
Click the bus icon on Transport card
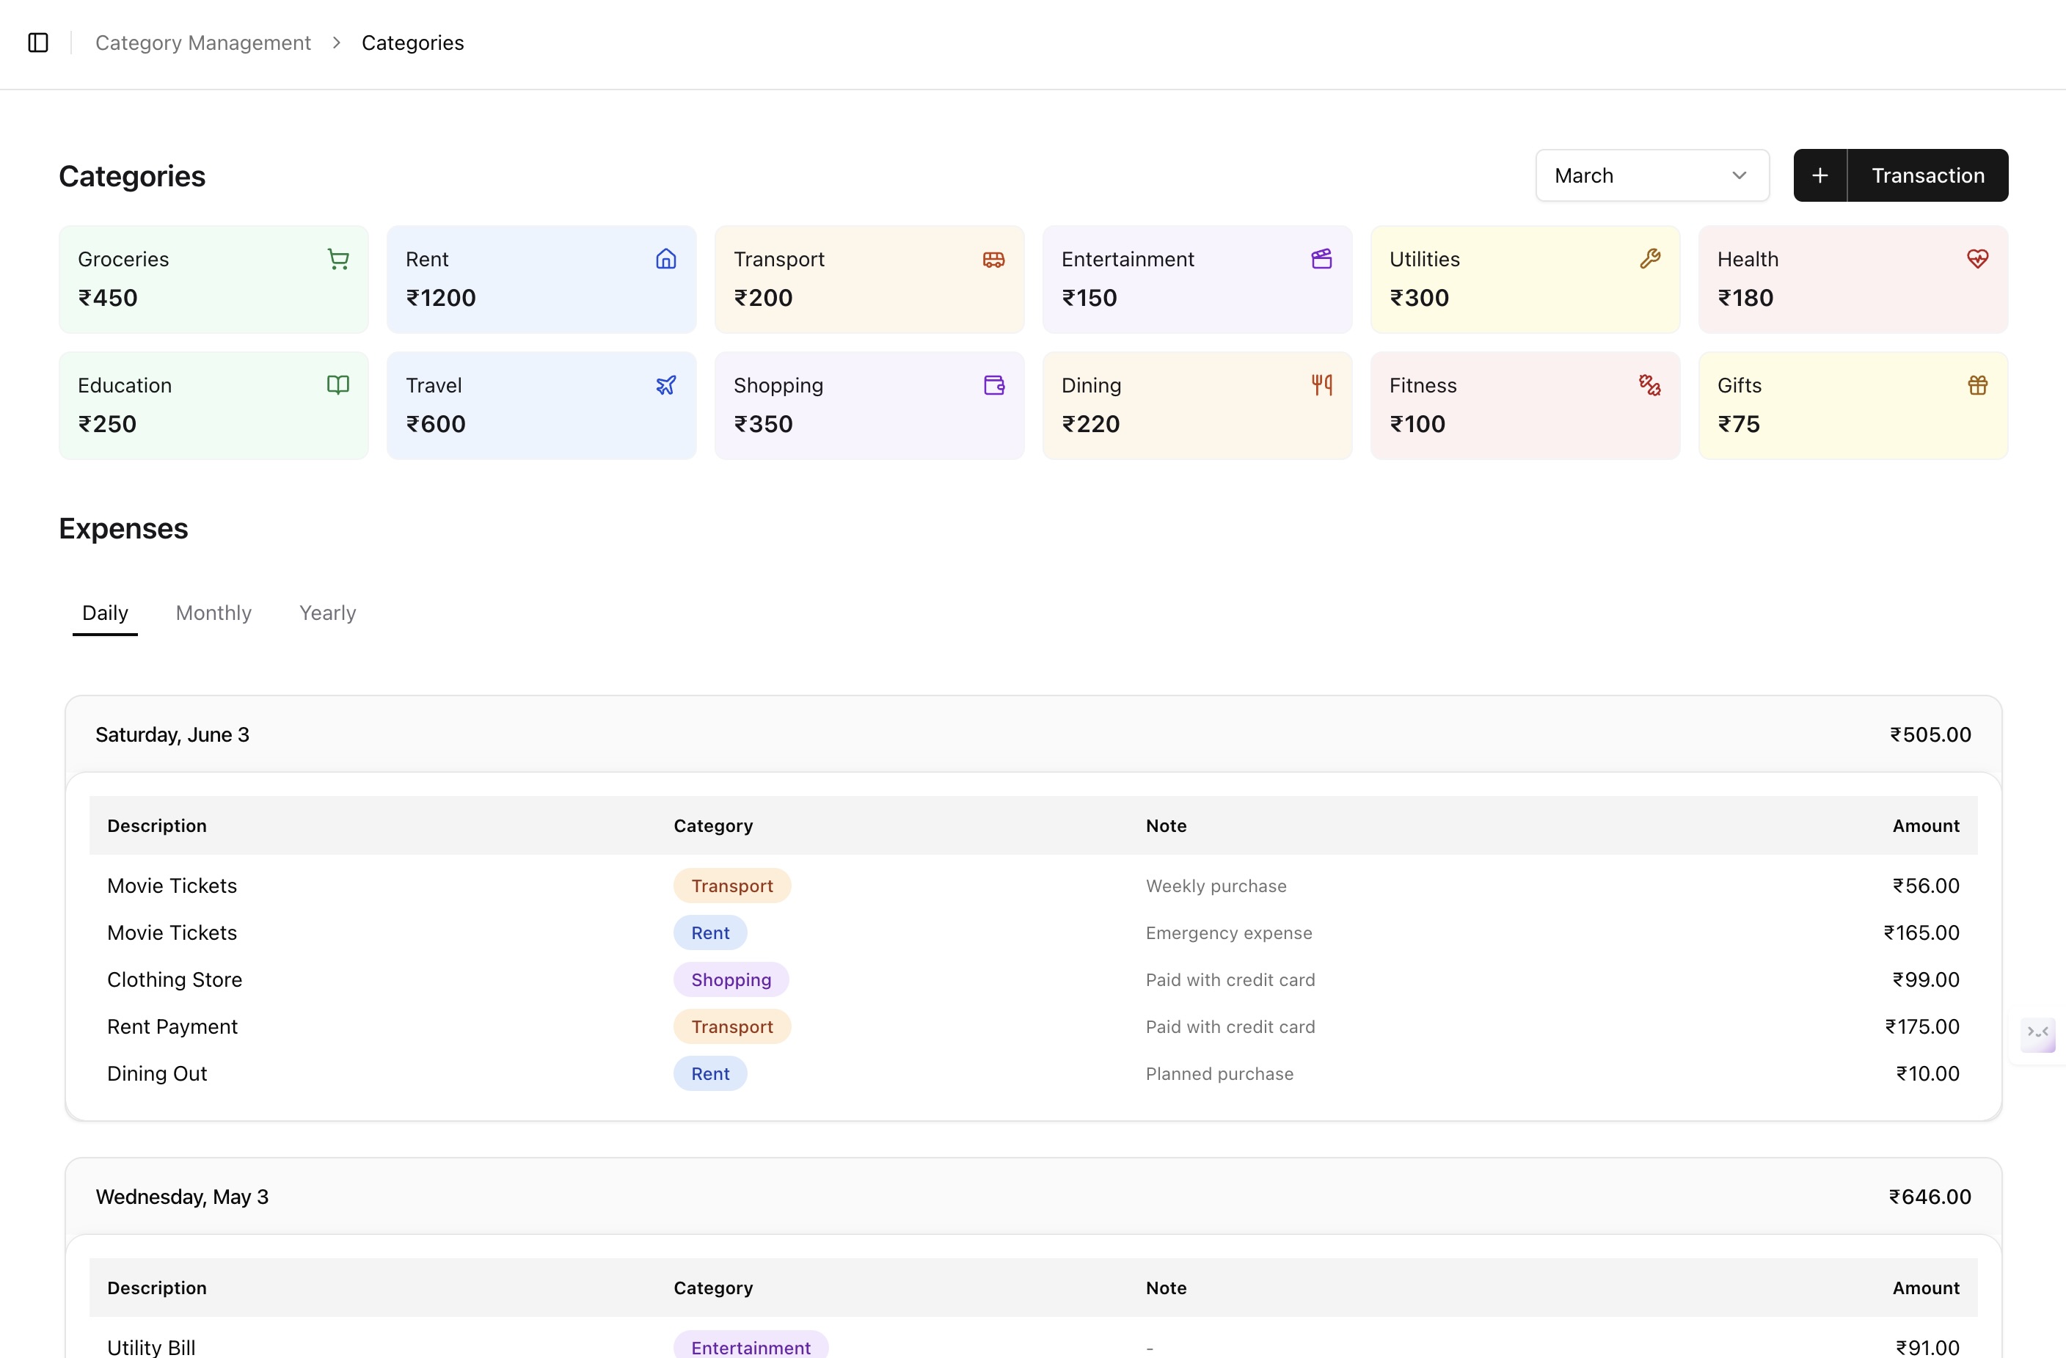point(993,259)
